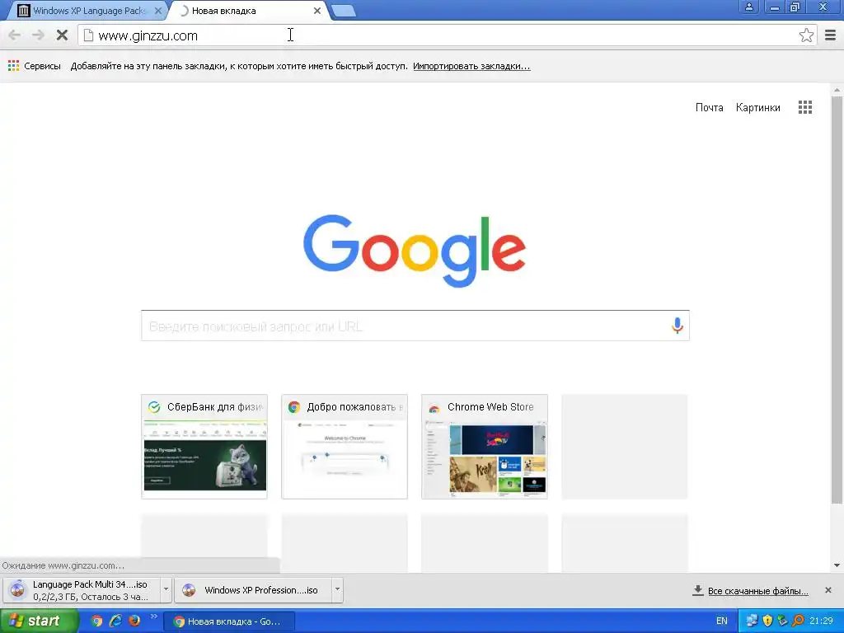This screenshot has height=633, width=844.
Task: Open the Chrome Web Store tile
Action: click(x=485, y=446)
